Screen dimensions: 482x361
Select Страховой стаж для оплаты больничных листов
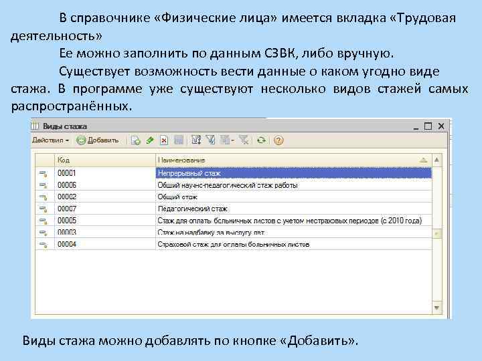[294, 244]
